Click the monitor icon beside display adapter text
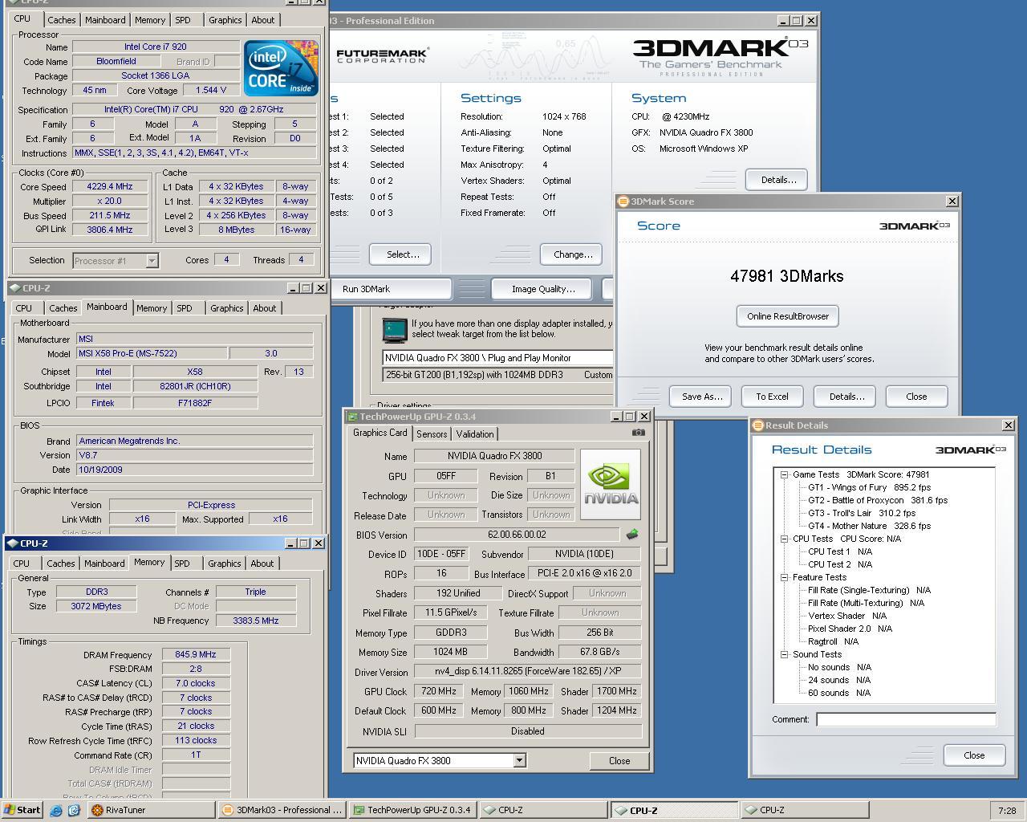Image resolution: width=1027 pixels, height=822 pixels. [x=395, y=330]
